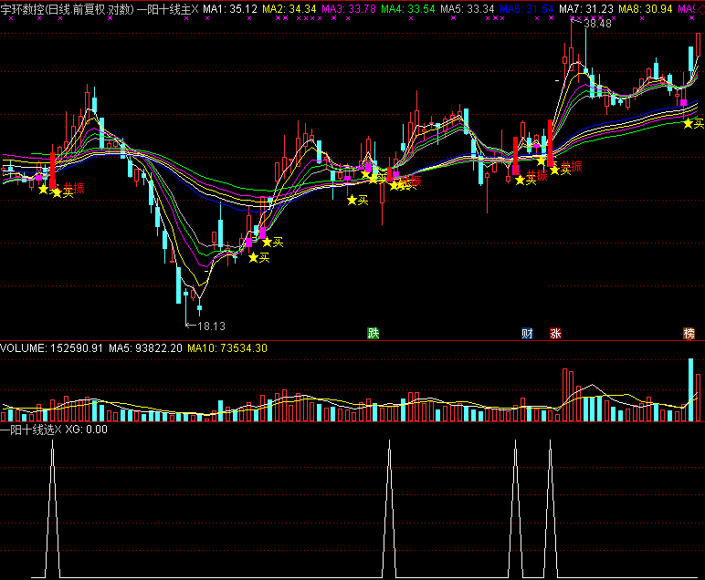Viewport: 705px width, 580px height.
Task: Click the first signal spike in XG panel
Action: [53, 447]
